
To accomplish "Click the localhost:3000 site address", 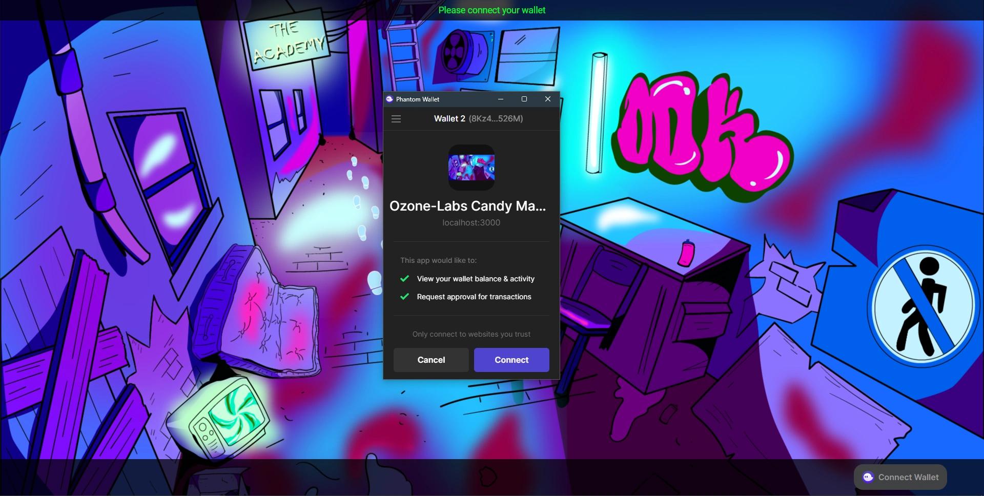I will pos(471,223).
